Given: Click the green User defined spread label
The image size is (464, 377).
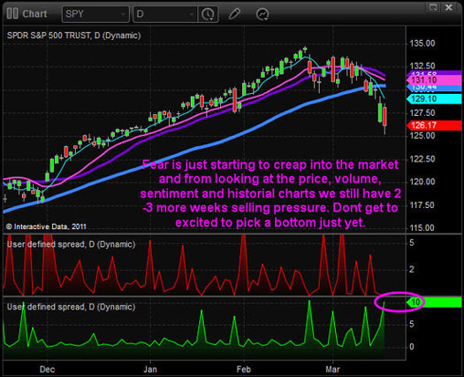Looking at the screenshot, I should pos(71,307).
